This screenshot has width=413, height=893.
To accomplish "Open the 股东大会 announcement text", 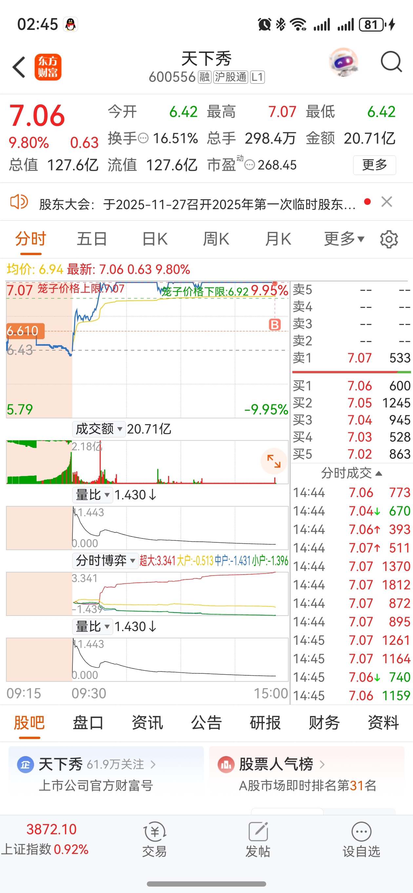I will pyautogui.click(x=197, y=205).
